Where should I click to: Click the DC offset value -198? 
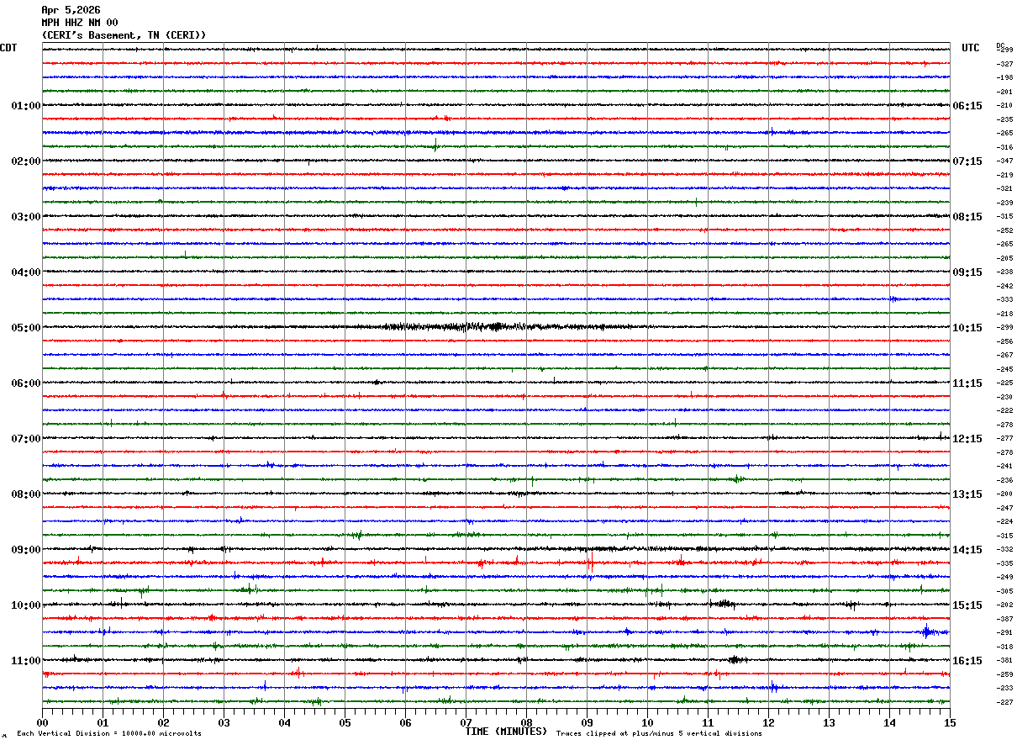(1004, 77)
